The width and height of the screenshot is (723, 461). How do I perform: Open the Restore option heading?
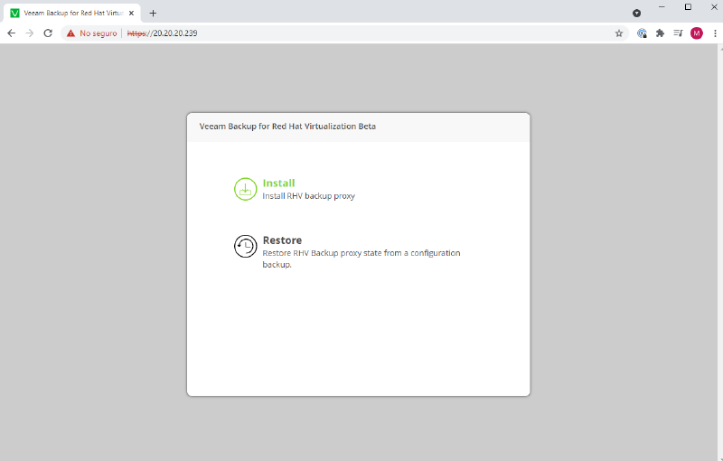click(x=282, y=240)
